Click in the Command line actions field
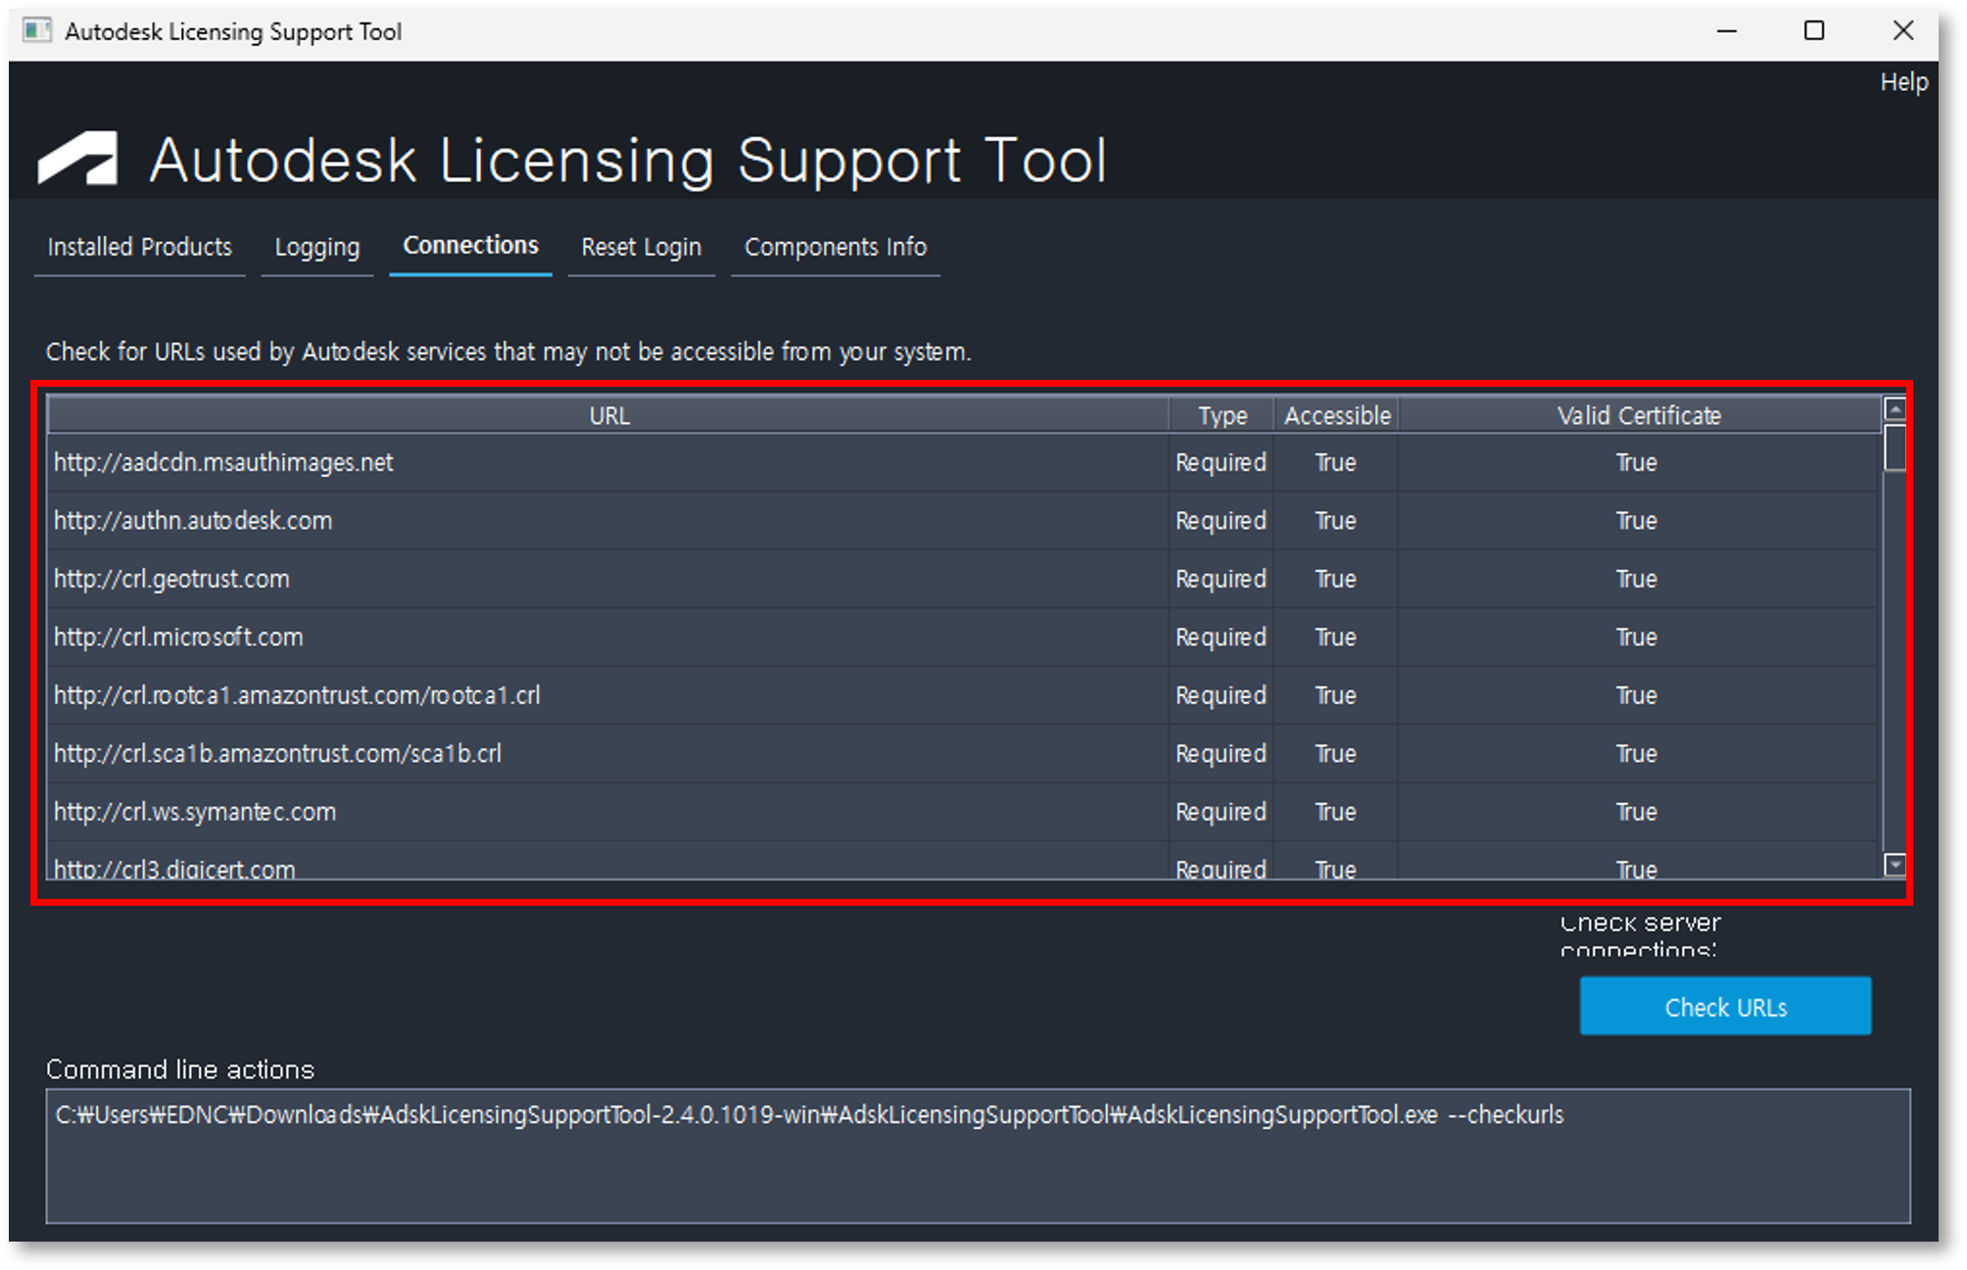This screenshot has height=1270, width=1967. click(978, 1155)
